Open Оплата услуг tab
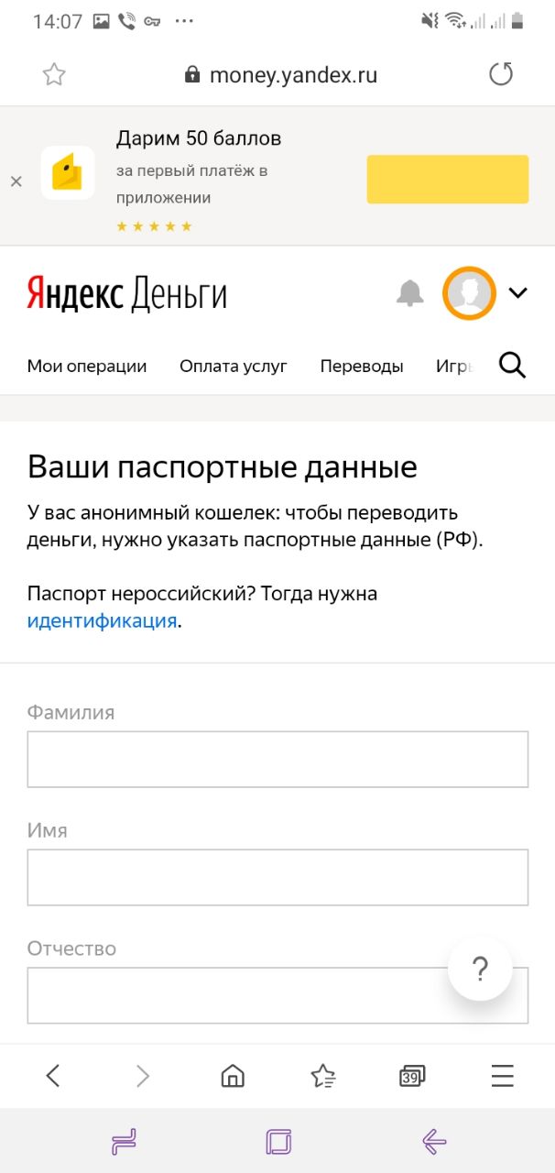Image resolution: width=555 pixels, height=1173 pixels. pos(234,366)
